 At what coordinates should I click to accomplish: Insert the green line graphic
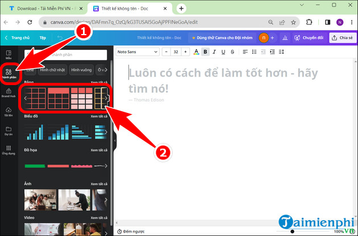coord(35,166)
